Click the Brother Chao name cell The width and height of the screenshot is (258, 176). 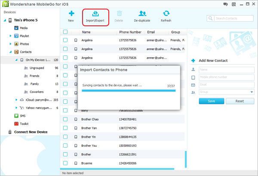coord(90,119)
